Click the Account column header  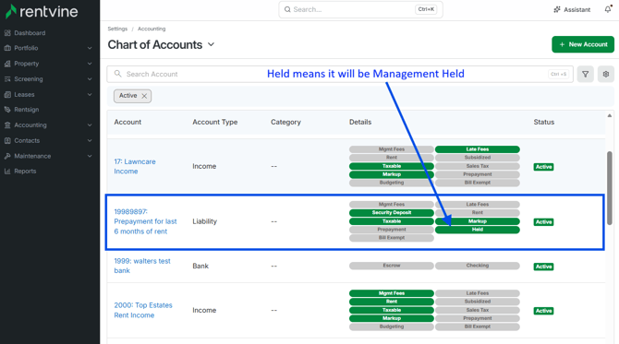127,122
